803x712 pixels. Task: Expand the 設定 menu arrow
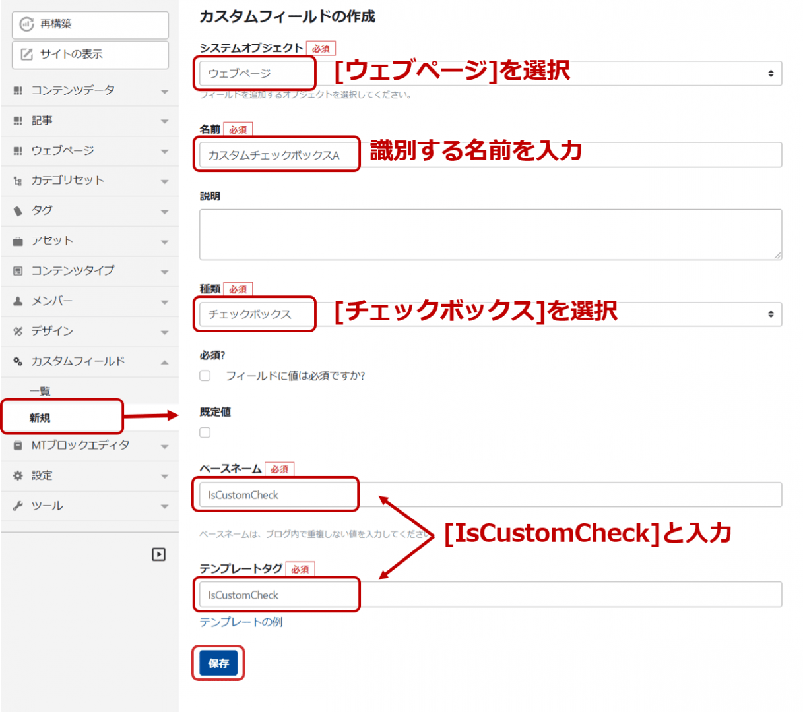click(165, 477)
